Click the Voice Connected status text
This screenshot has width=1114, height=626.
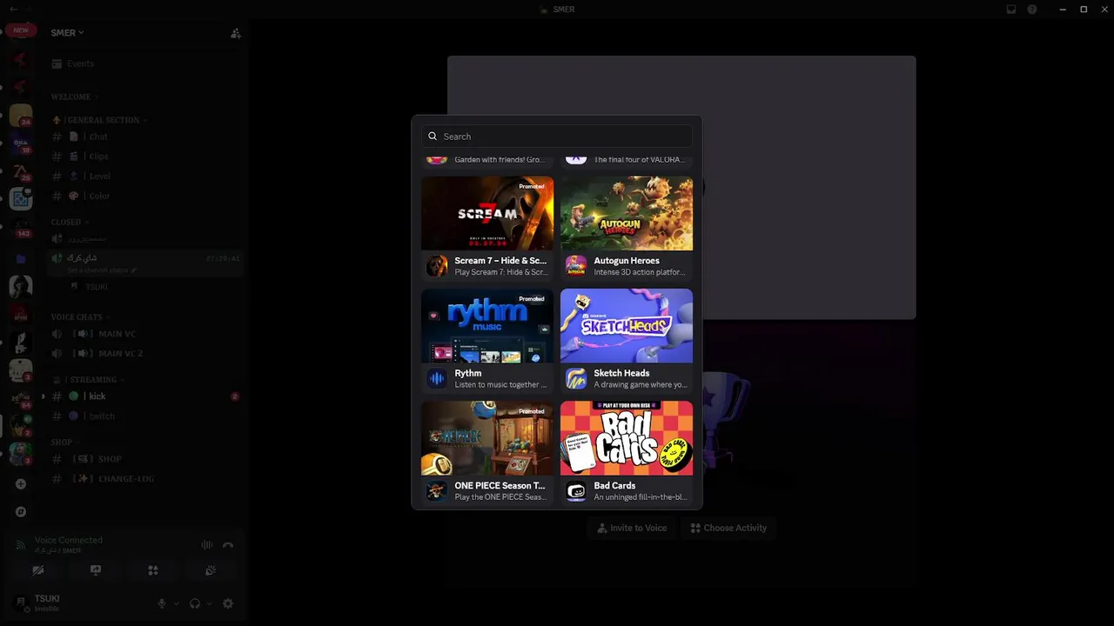[x=69, y=540]
